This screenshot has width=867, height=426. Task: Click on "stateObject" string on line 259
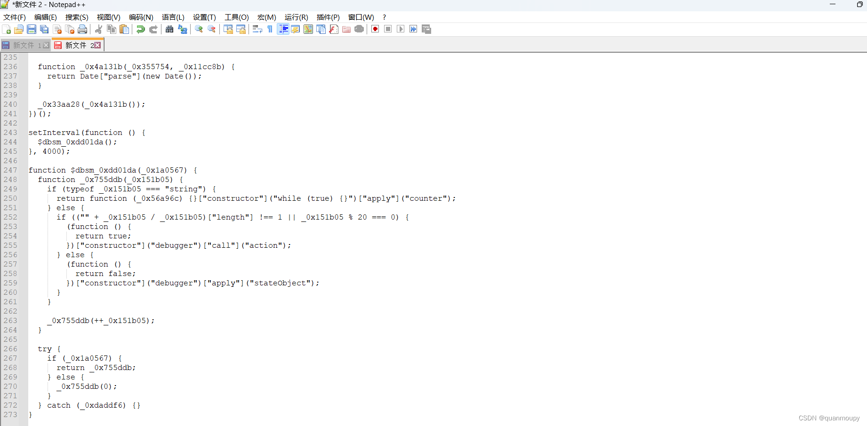tap(282, 283)
